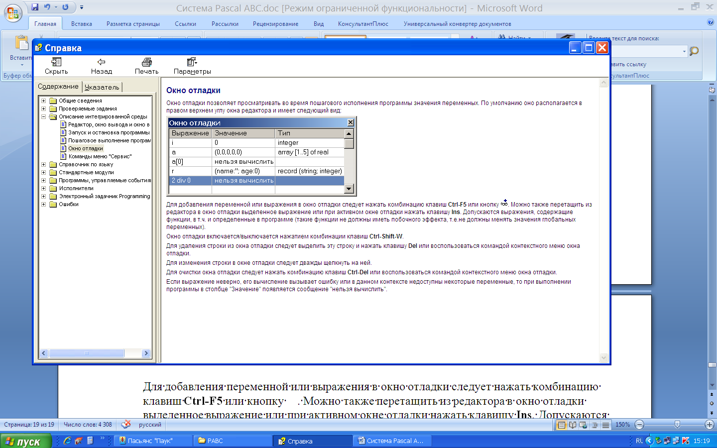717x448 pixels.
Task: Close the Окно отладки sample panel X
Action: [x=351, y=122]
